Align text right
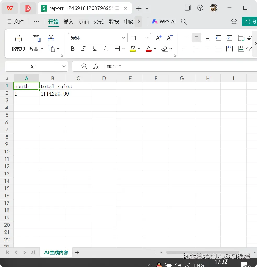The height and width of the screenshot is (267, 257). (207, 49)
